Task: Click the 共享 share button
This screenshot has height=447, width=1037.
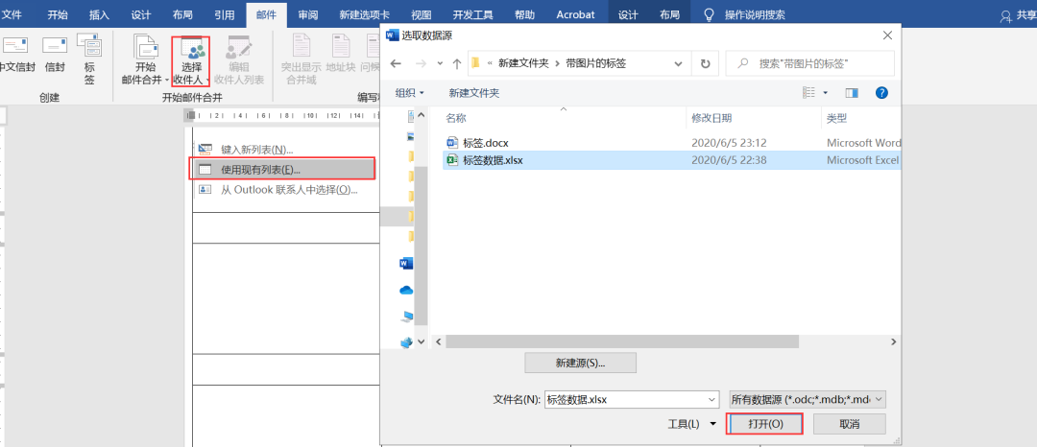Action: pyautogui.click(x=1019, y=16)
